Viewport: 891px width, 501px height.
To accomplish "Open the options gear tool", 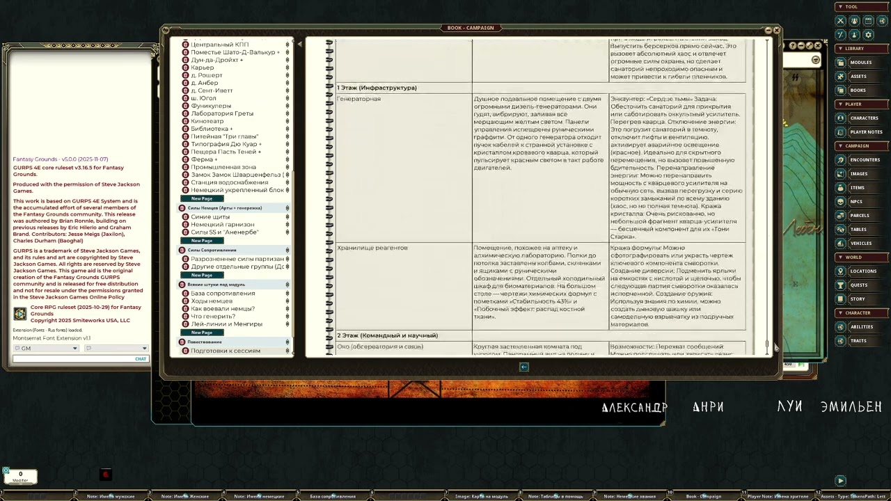I will (868, 35).
